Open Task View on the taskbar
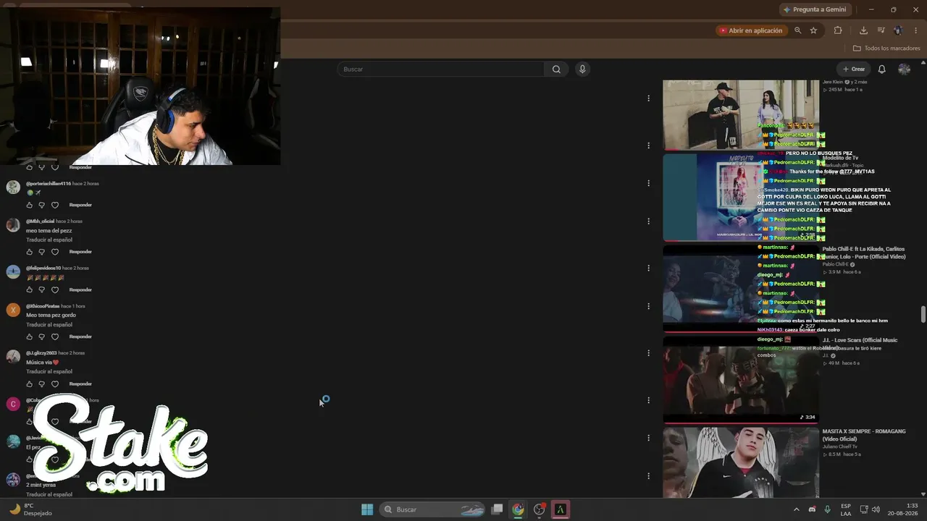Screen dimensions: 927x521 (x=497, y=509)
